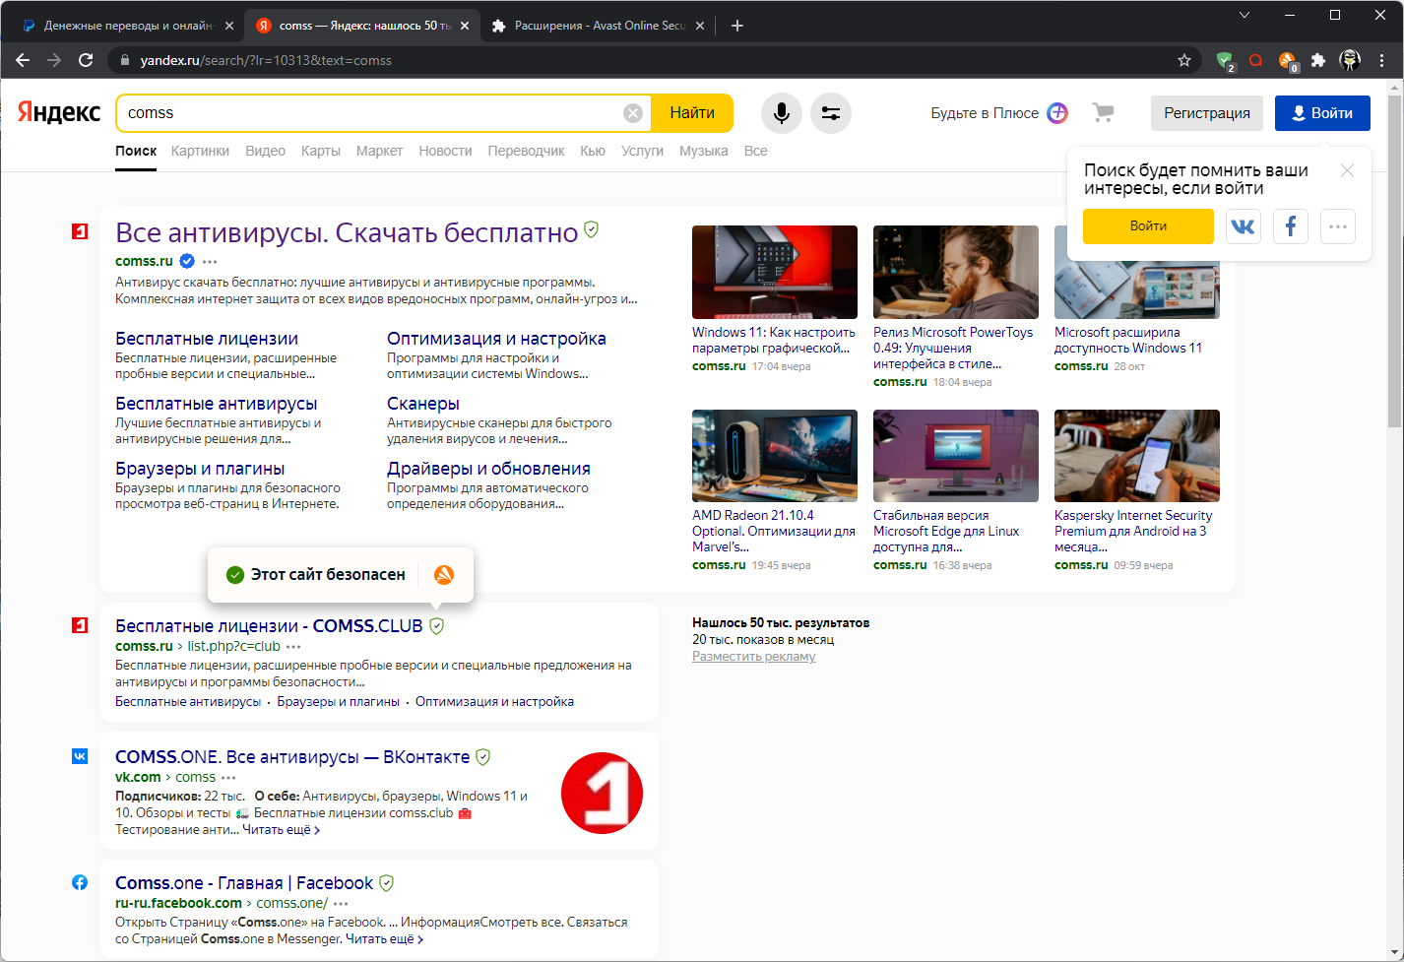This screenshot has width=1404, height=962.
Task: Switch to the Новости search tab
Action: pyautogui.click(x=445, y=151)
